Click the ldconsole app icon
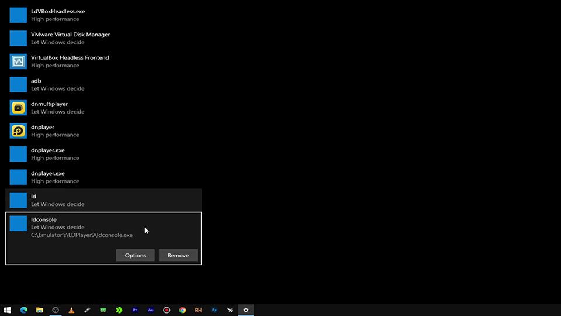 pyautogui.click(x=18, y=223)
